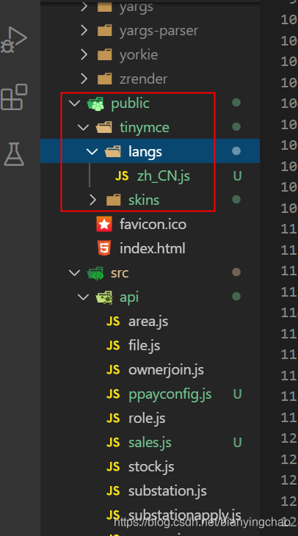Click JS icon next to file.js
The image size is (298, 536).
pos(113,345)
